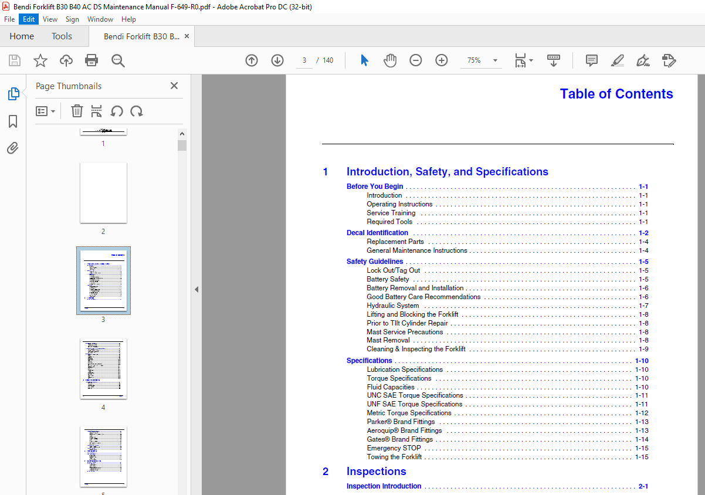Follow the Safety Guidelines contents link
The height and width of the screenshot is (495, 705).
click(x=375, y=262)
